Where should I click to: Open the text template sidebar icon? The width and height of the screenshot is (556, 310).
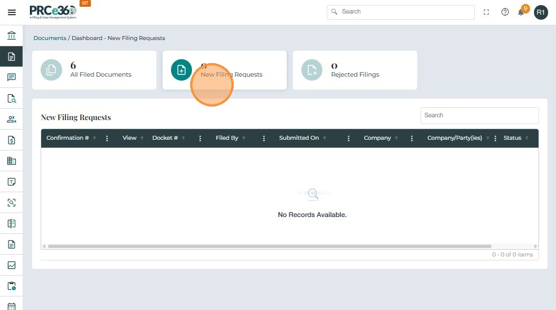pos(11,181)
